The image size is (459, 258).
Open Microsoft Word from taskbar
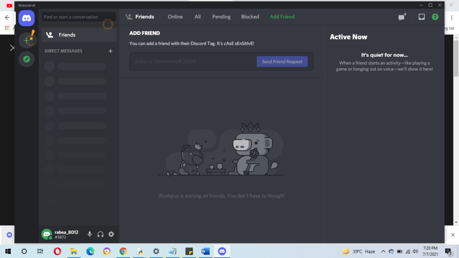pos(205,251)
